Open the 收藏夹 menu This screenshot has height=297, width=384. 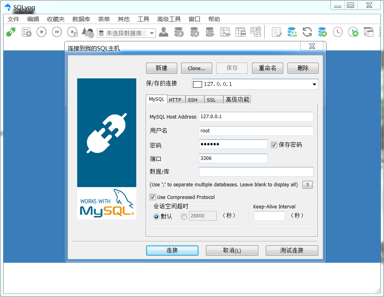(56, 19)
